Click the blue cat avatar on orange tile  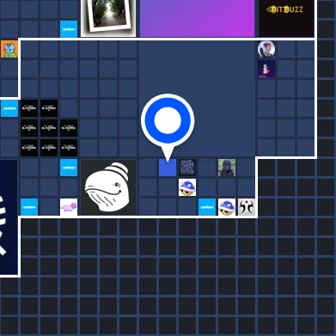(x=9, y=49)
